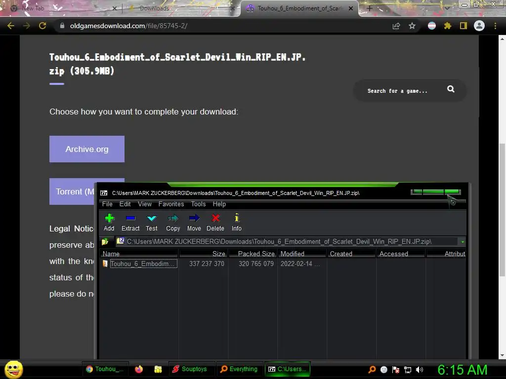Sort by the Packed Size column header
Screen dimensions: 506x379
(x=253, y=254)
